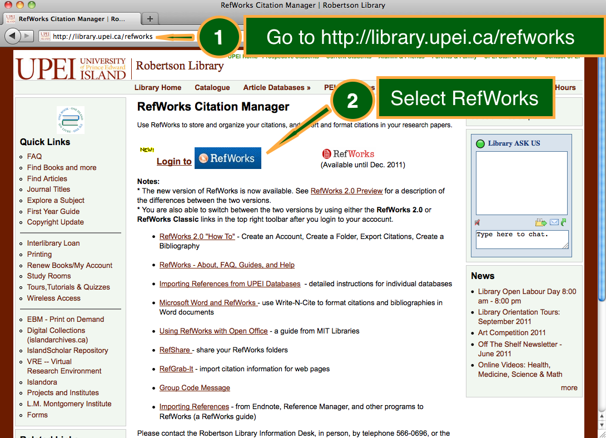606x438 pixels.
Task: Open Hours in navigation bar
Action: coord(565,88)
